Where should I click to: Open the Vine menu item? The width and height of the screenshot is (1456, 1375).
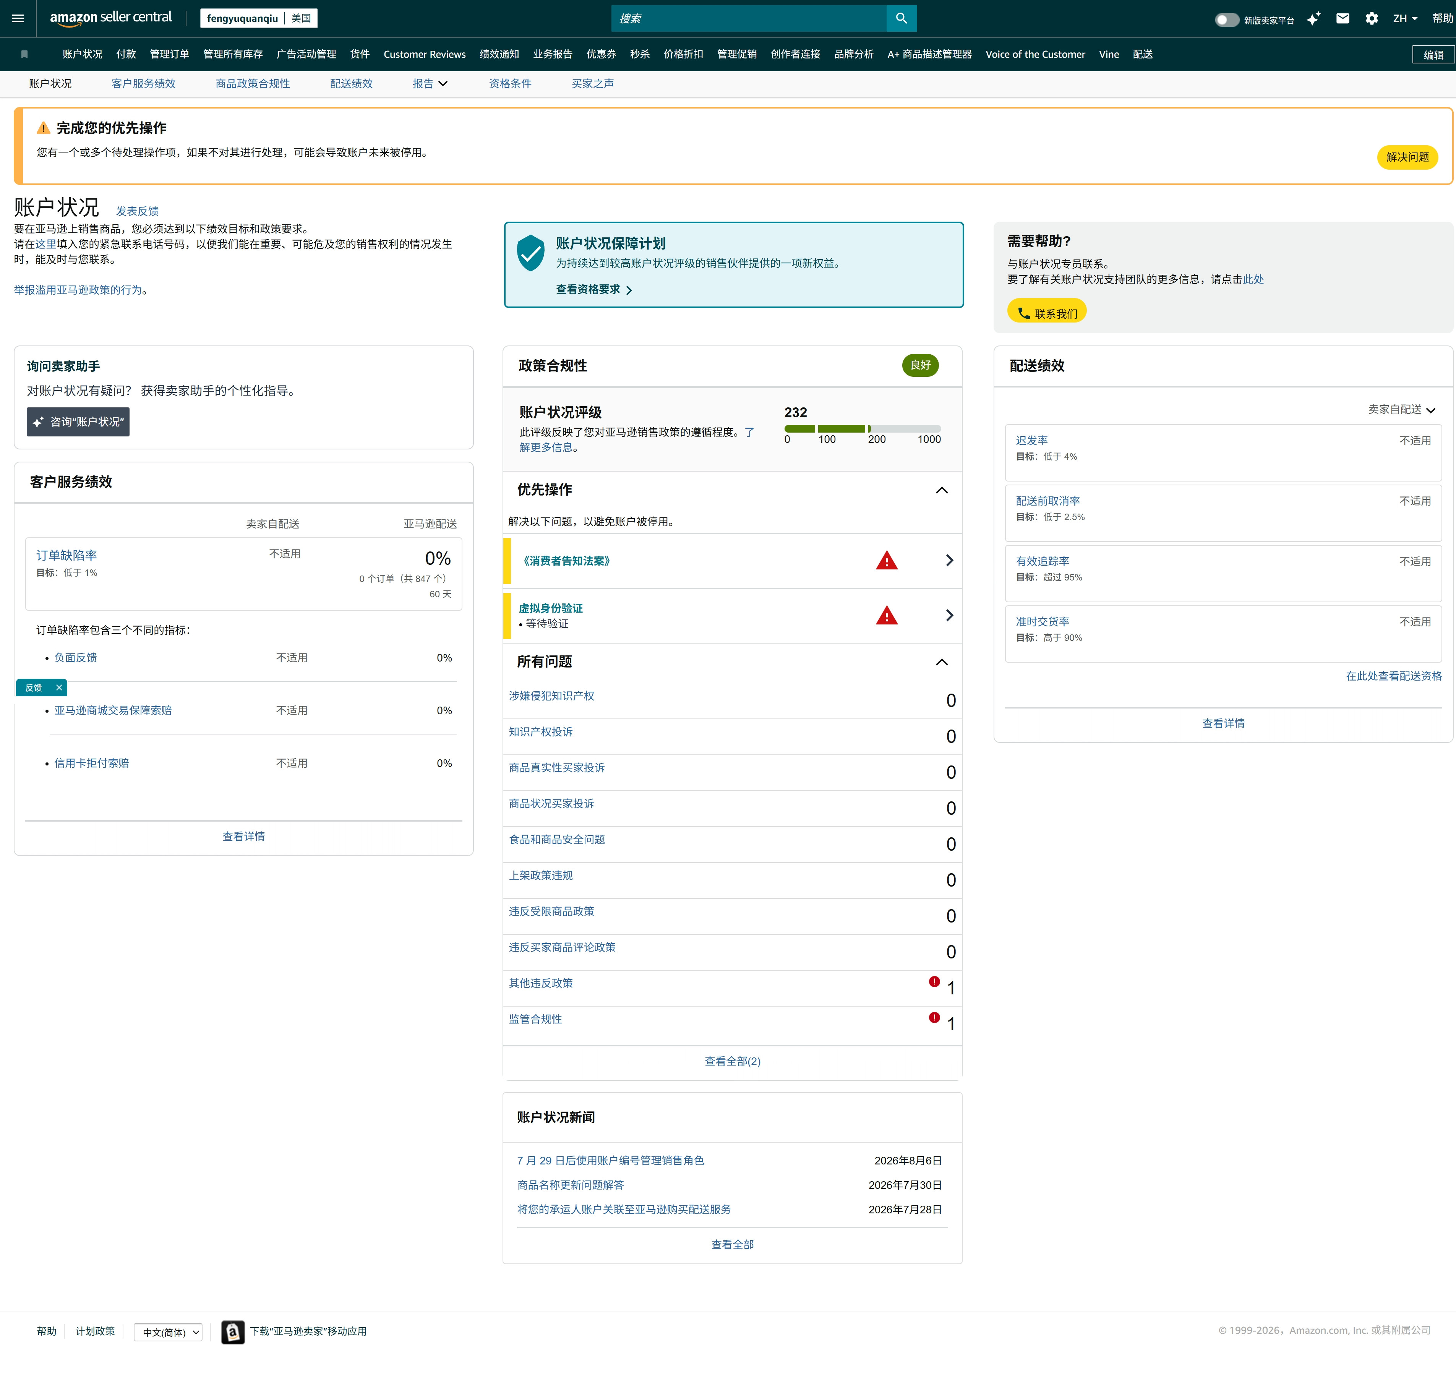[x=1109, y=54]
